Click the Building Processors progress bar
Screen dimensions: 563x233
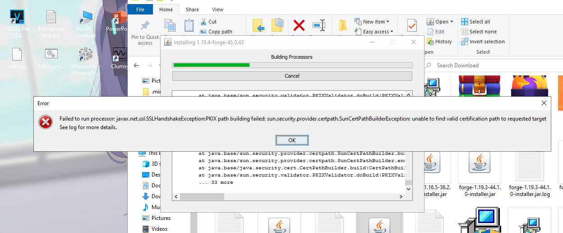point(292,65)
